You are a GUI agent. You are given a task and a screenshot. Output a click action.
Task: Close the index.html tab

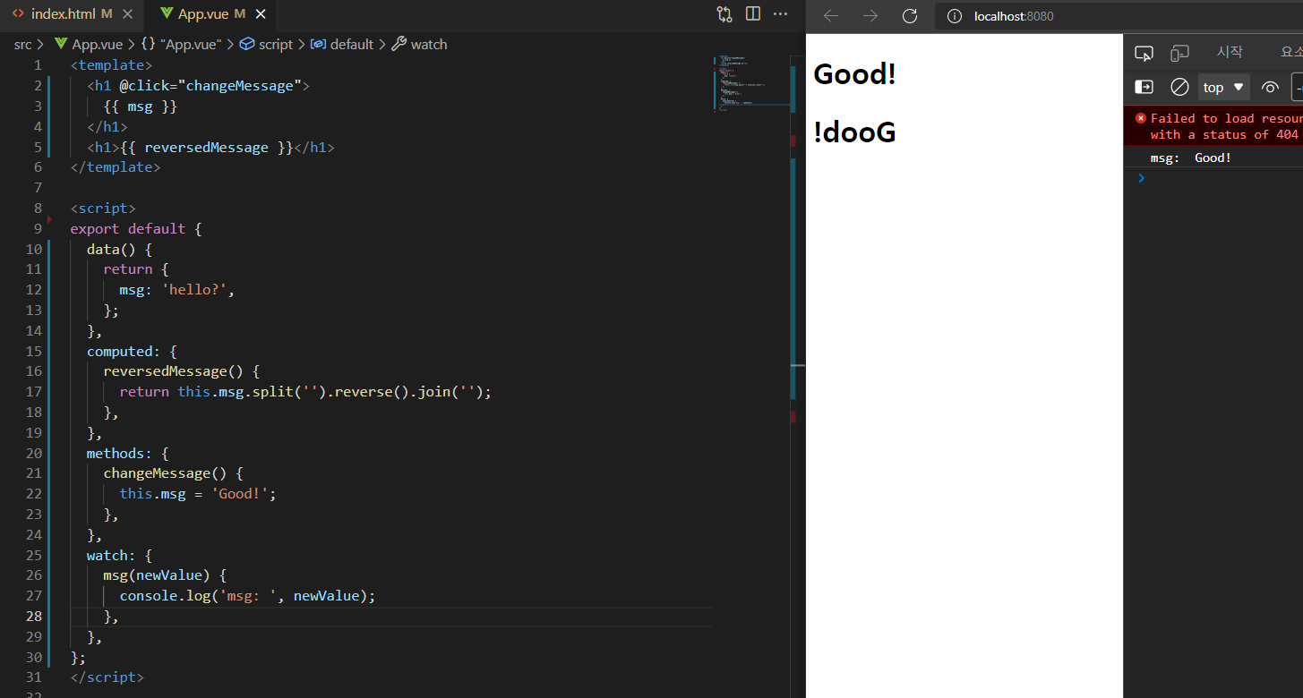[127, 14]
